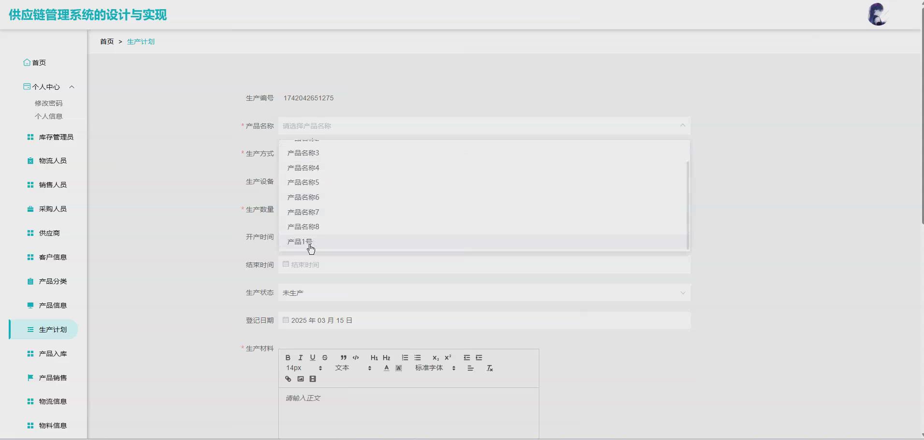The image size is (924, 440).
Task: Select 产品名称4 from the list
Action: (x=483, y=168)
